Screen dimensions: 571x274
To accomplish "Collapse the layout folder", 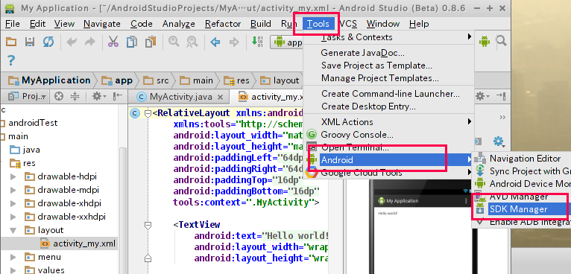I will point(13,230).
